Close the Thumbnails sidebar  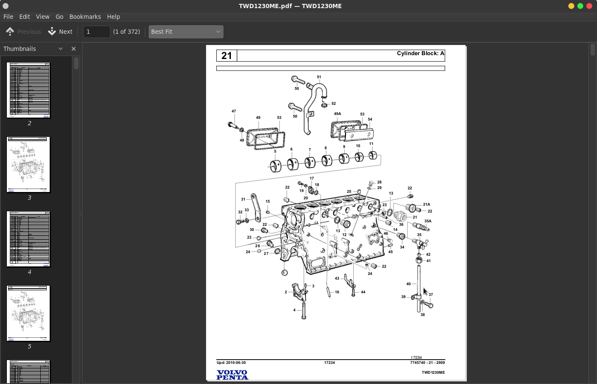(74, 49)
